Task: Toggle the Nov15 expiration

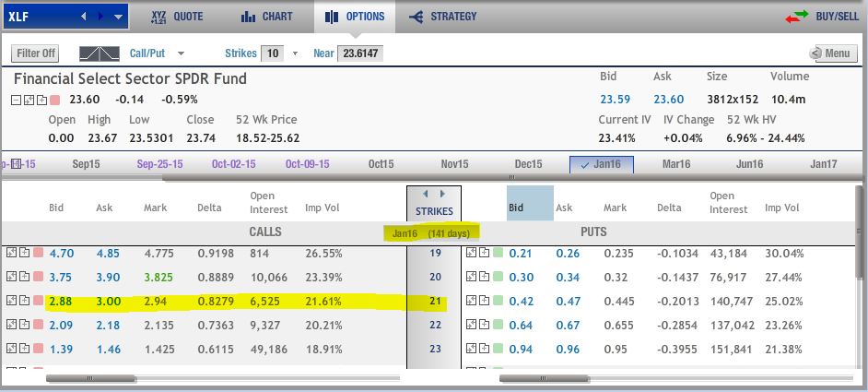Action: 454,164
